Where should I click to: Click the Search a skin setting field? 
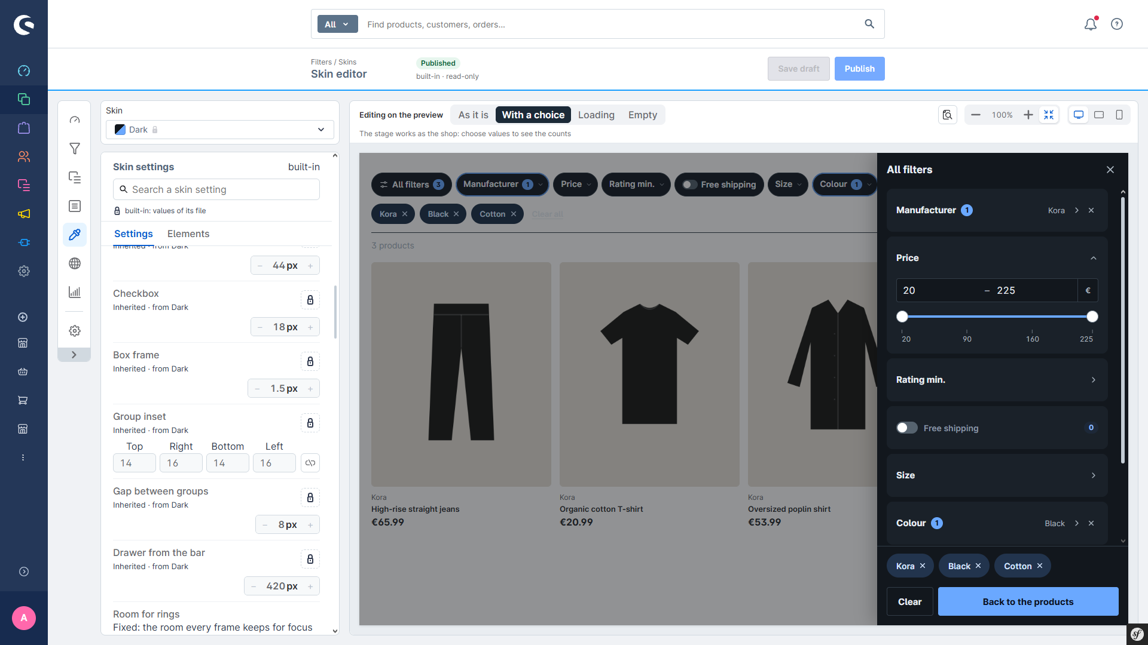pyautogui.click(x=216, y=189)
